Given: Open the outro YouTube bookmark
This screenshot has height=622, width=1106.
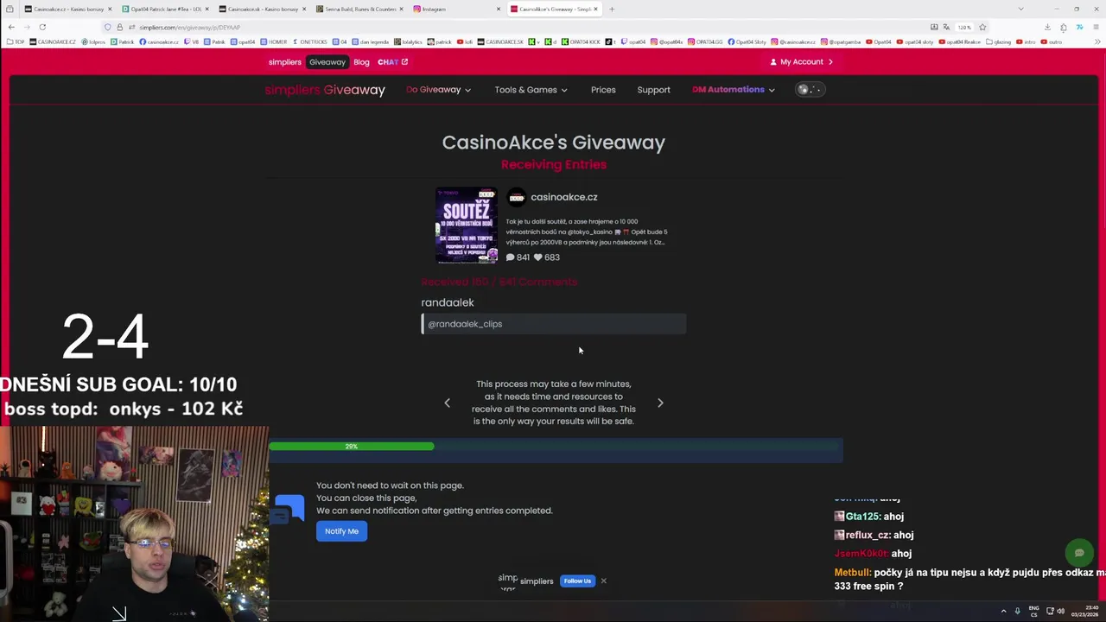Looking at the screenshot, I should pos(1052,41).
